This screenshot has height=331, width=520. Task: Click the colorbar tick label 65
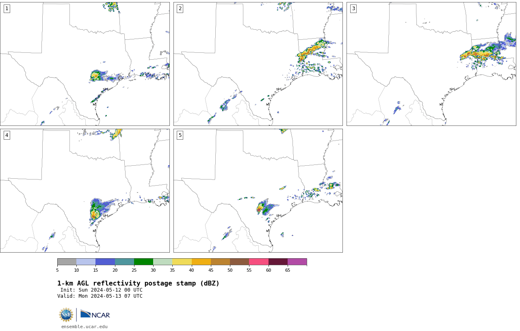pyautogui.click(x=288, y=270)
